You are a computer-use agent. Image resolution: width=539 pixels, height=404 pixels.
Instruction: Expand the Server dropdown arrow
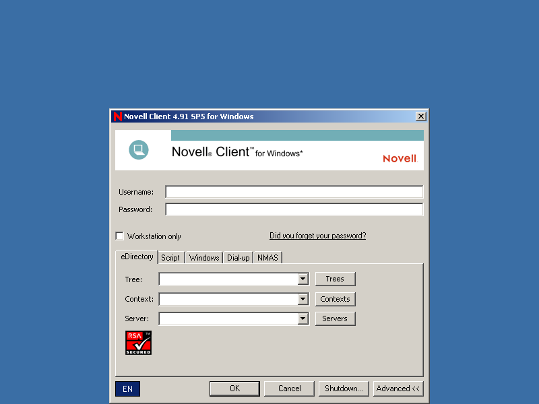[x=303, y=318]
